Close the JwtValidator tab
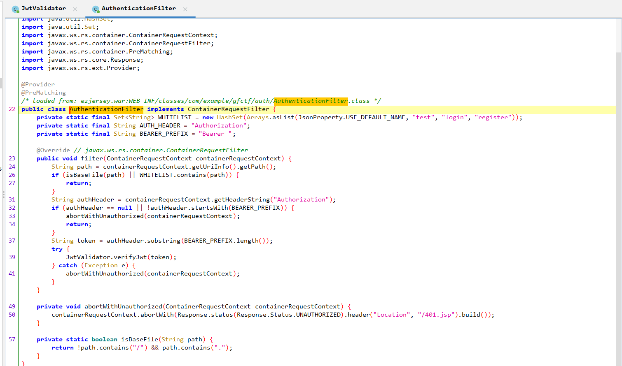This screenshot has width=622, height=366. coord(75,9)
